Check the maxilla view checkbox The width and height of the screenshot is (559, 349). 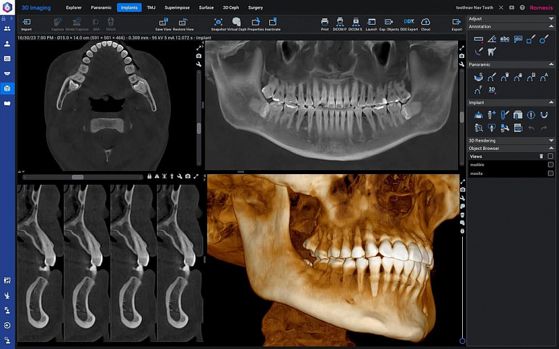(x=551, y=173)
